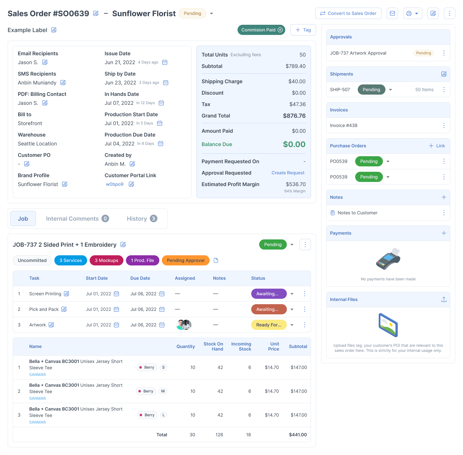Viewport: 463px width, 455px height.
Task: Edit the Customer Portal Link pencil icon
Action: pyautogui.click(x=131, y=184)
